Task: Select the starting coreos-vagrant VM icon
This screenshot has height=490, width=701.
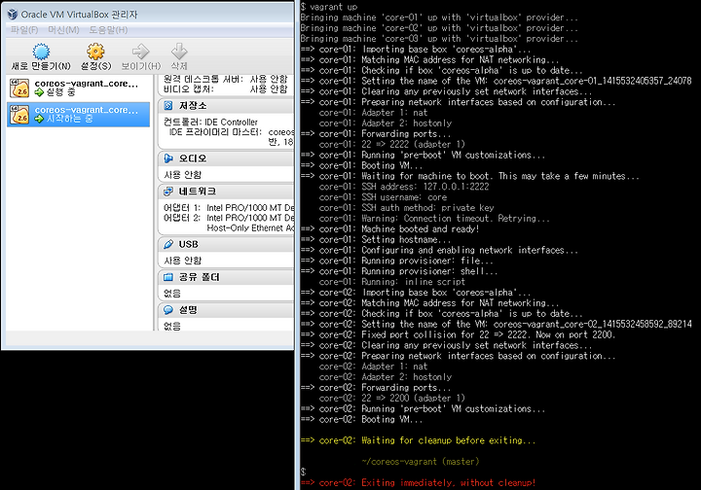Action: click(x=19, y=115)
